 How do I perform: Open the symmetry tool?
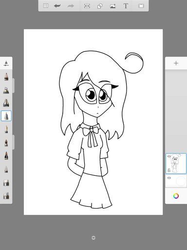coord(87,6)
